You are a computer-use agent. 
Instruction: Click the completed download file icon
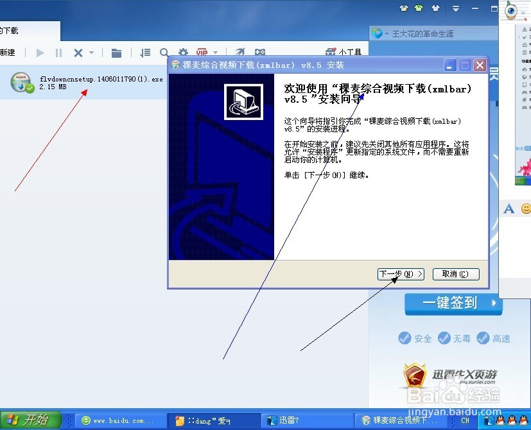pos(22,82)
